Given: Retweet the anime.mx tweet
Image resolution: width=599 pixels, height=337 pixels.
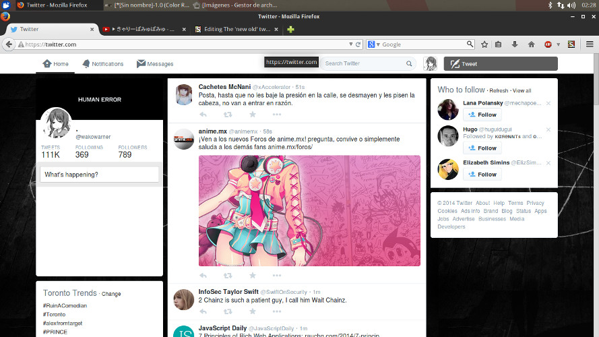Looking at the screenshot, I should [x=228, y=275].
